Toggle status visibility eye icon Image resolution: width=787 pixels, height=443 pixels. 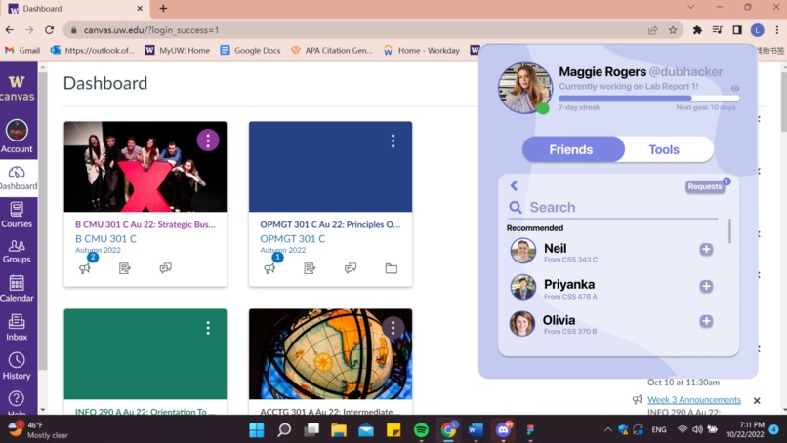pos(735,88)
